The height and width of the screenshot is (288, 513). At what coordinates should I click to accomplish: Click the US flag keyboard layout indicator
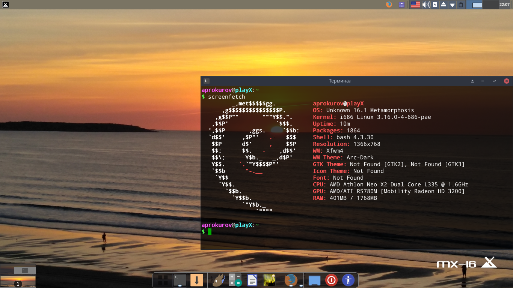coord(416,4)
